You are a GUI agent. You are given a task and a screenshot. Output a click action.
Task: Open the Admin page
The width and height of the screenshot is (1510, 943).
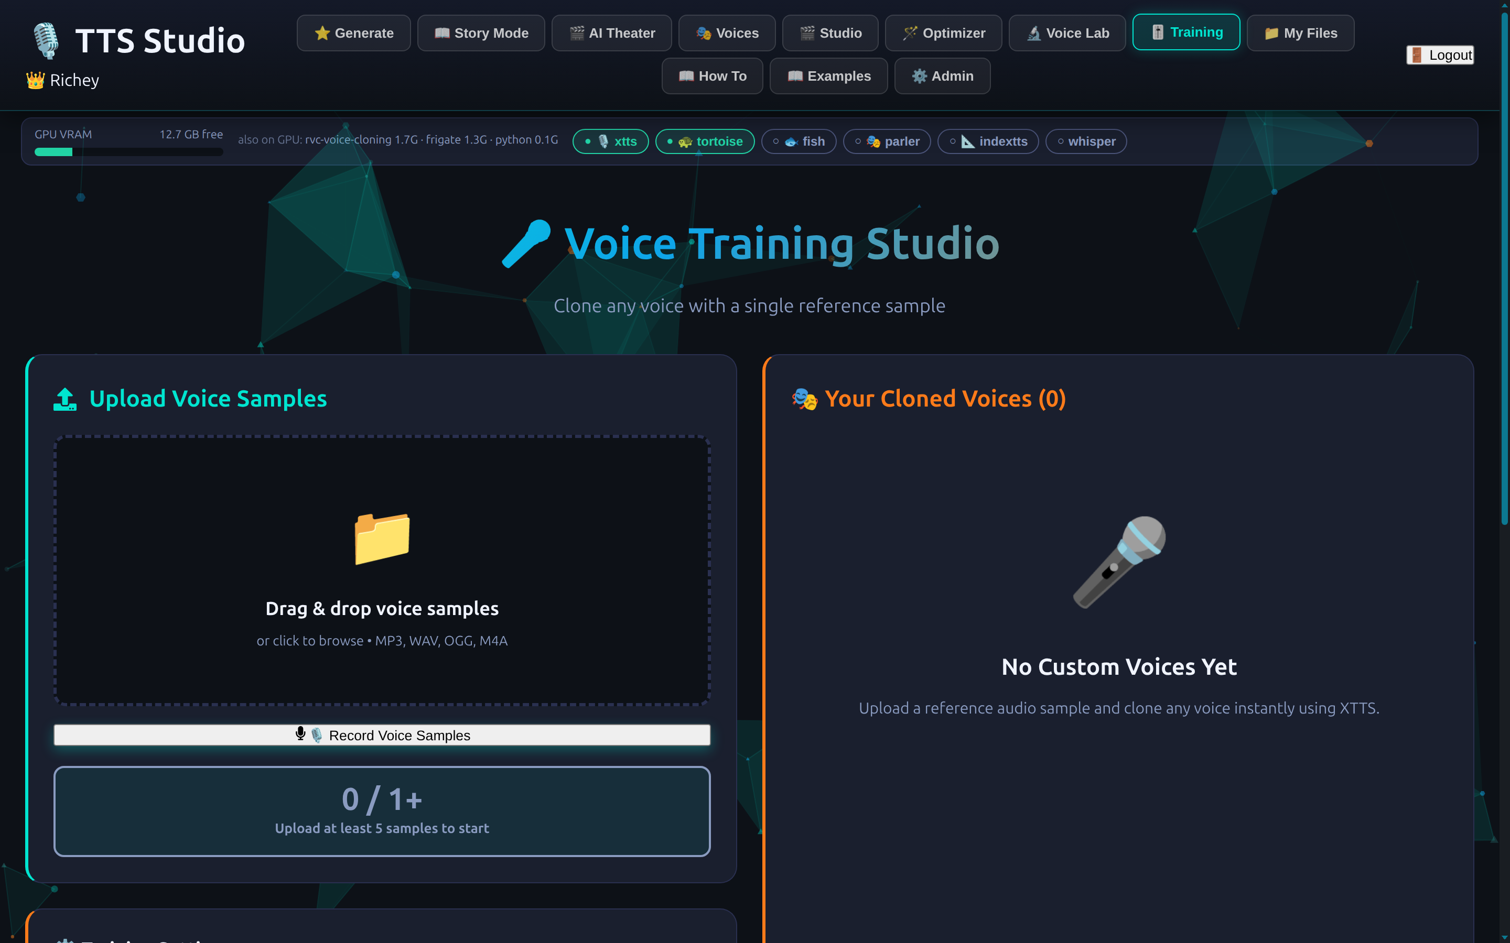click(x=942, y=76)
